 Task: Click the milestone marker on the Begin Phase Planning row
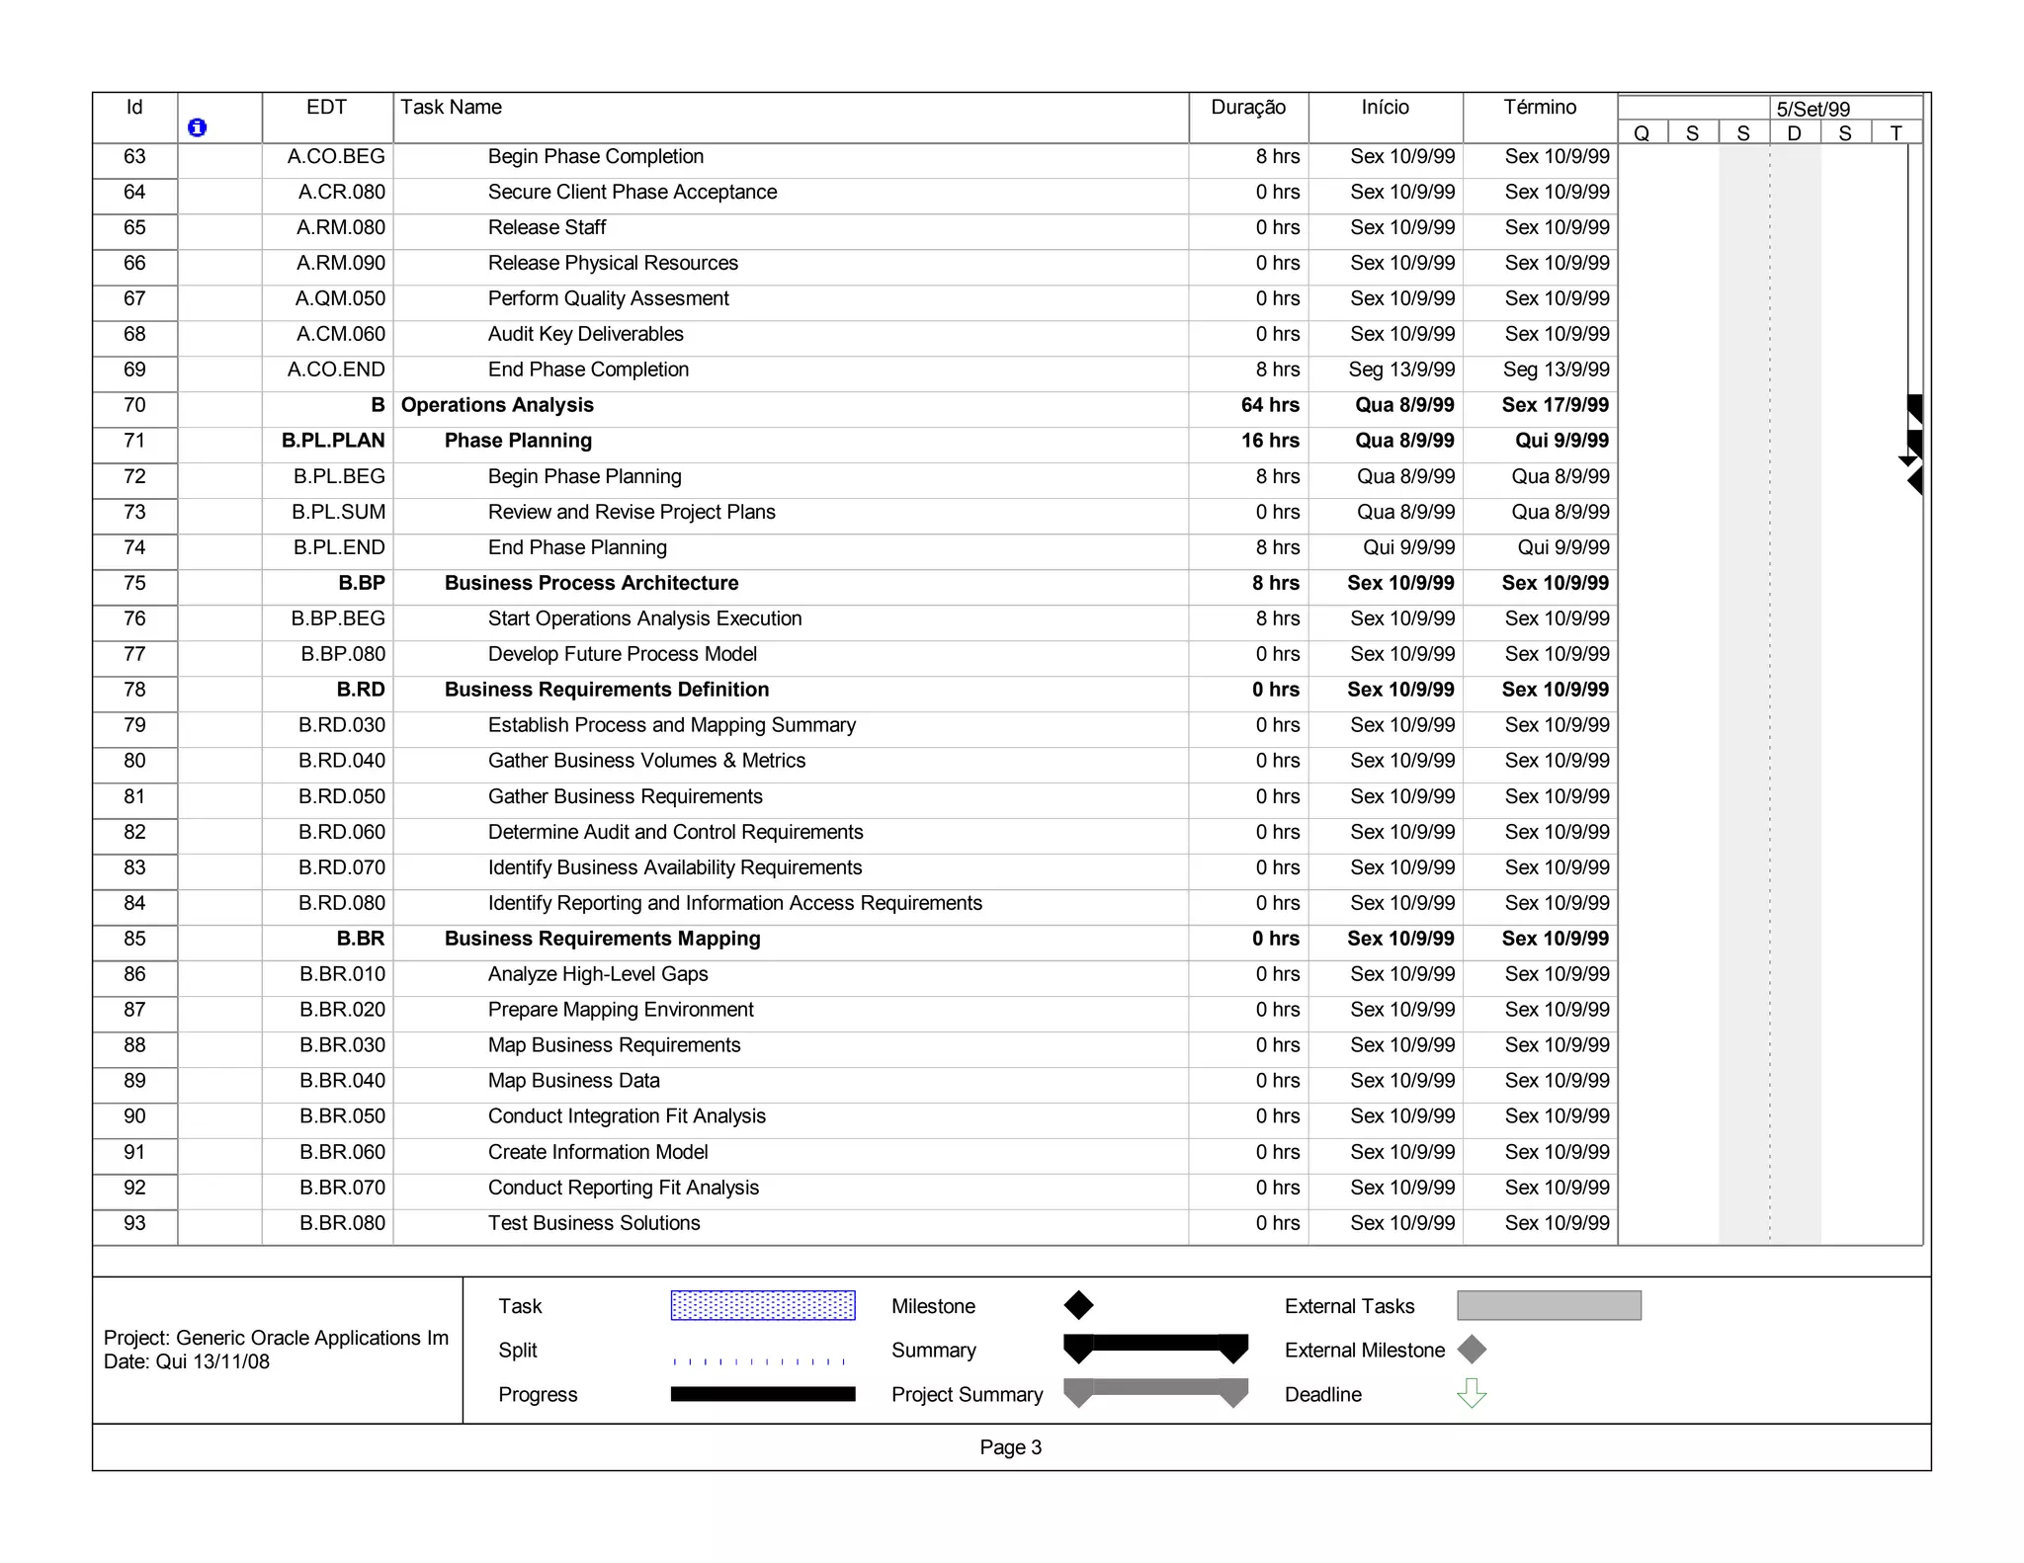[1914, 481]
